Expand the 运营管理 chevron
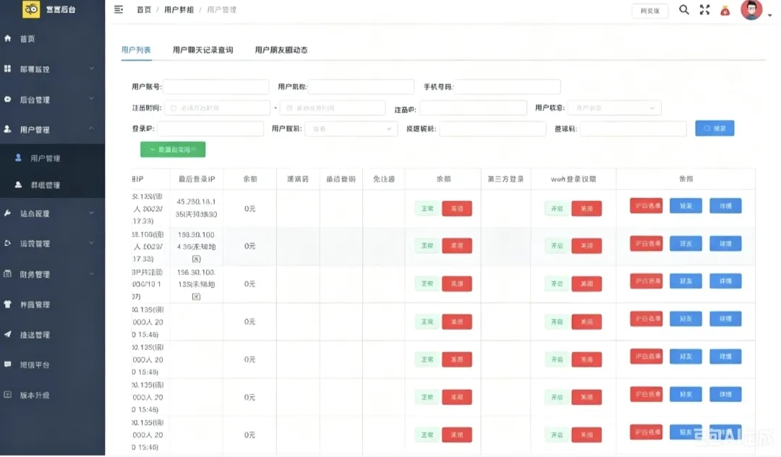 click(x=91, y=243)
